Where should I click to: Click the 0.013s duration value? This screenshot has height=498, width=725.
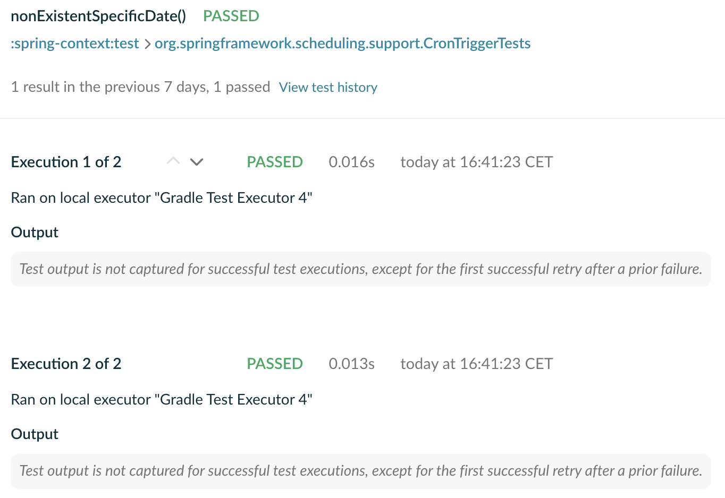[x=351, y=364]
